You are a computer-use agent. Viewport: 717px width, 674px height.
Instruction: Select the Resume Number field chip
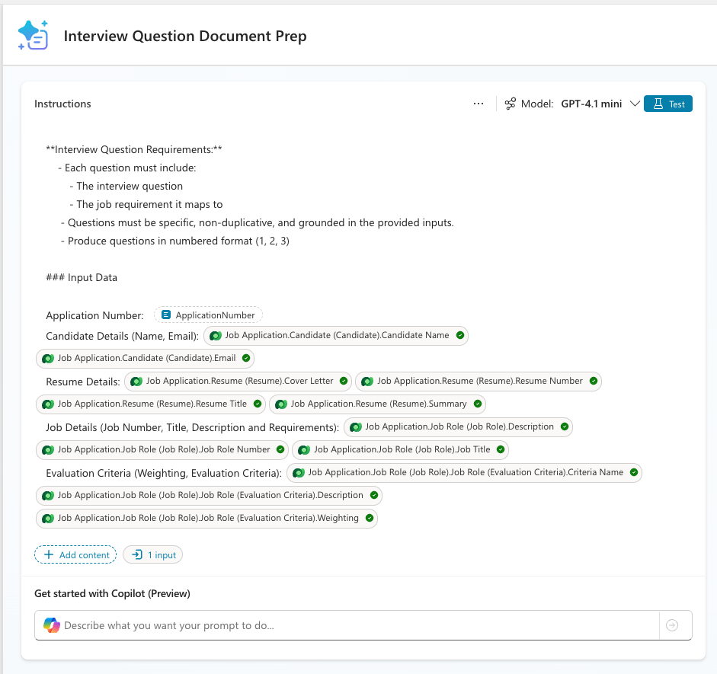(x=479, y=381)
